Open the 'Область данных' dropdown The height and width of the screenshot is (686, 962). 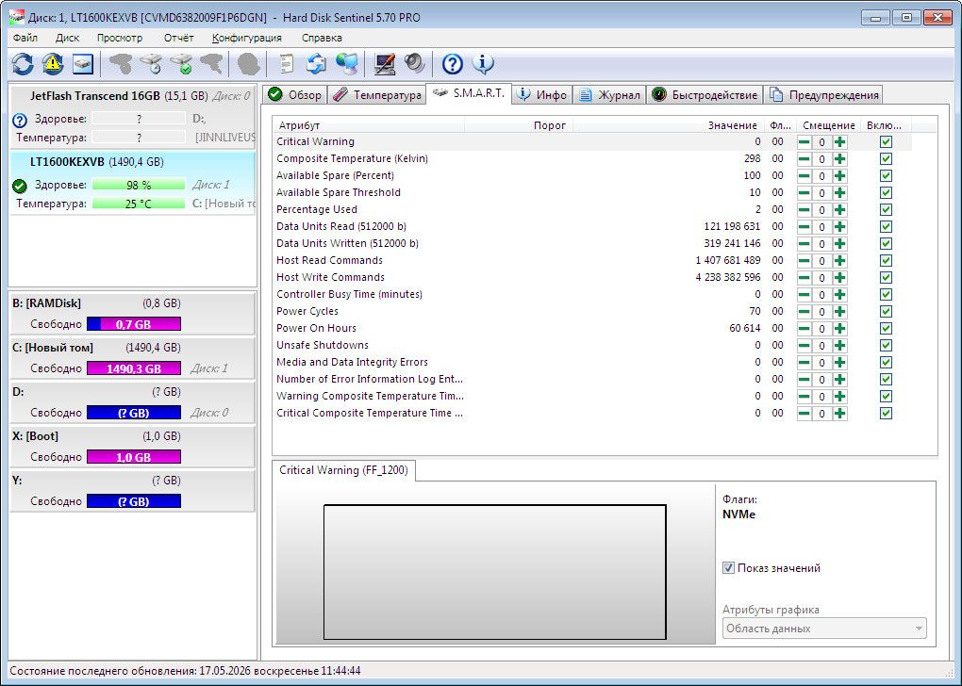click(x=824, y=629)
